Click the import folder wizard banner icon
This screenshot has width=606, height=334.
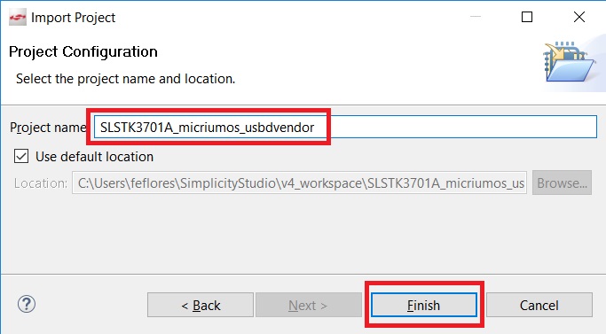click(x=570, y=62)
